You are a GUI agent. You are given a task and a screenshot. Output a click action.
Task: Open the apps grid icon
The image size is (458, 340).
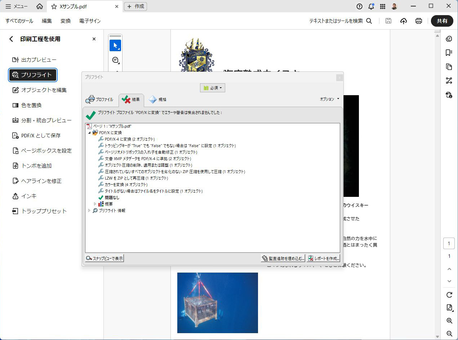click(382, 6)
